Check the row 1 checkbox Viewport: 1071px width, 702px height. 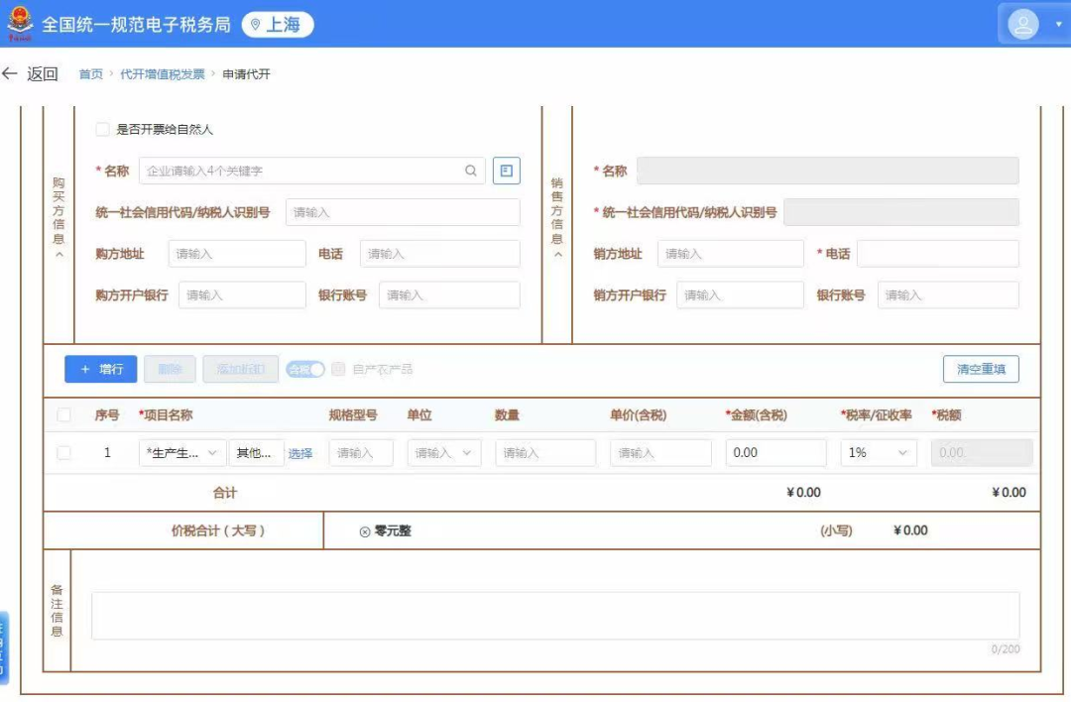tap(64, 452)
